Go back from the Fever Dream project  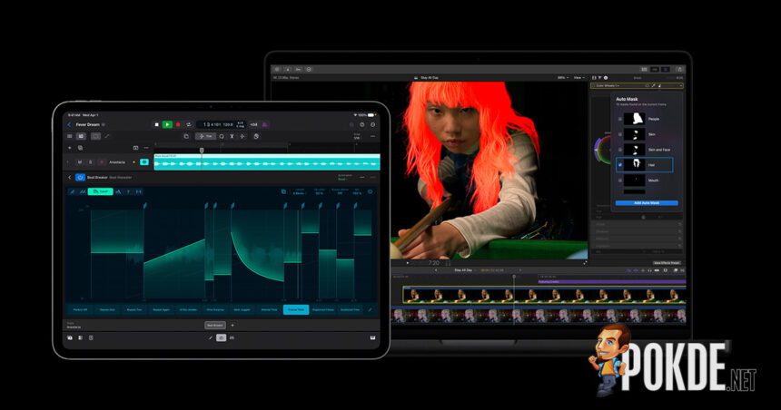[x=69, y=124]
